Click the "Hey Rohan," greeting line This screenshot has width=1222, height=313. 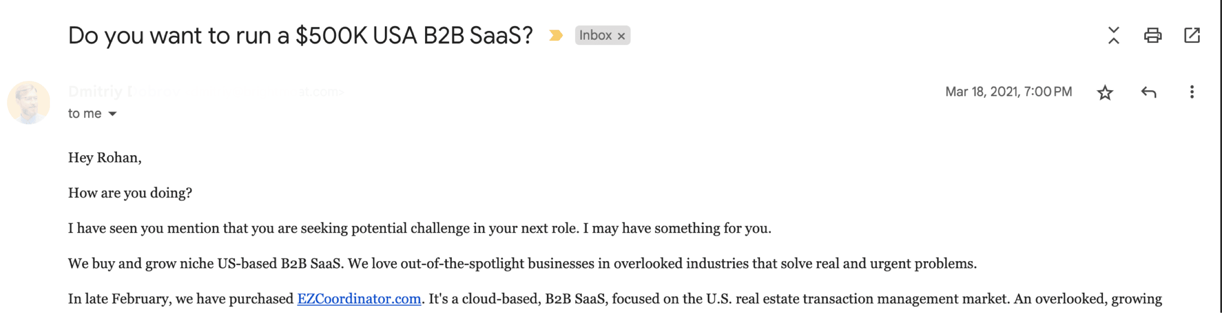point(105,158)
